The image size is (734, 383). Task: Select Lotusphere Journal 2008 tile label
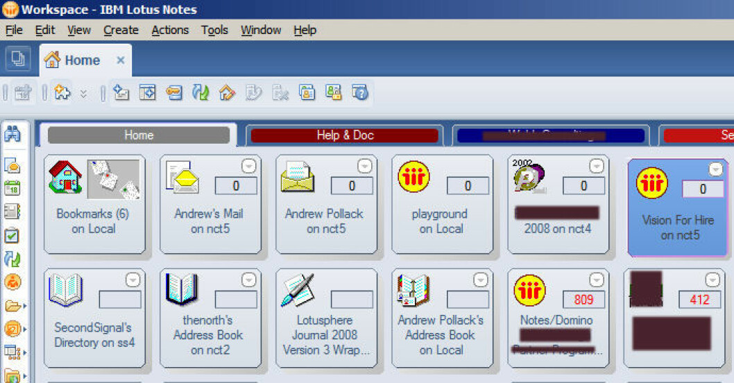click(326, 334)
